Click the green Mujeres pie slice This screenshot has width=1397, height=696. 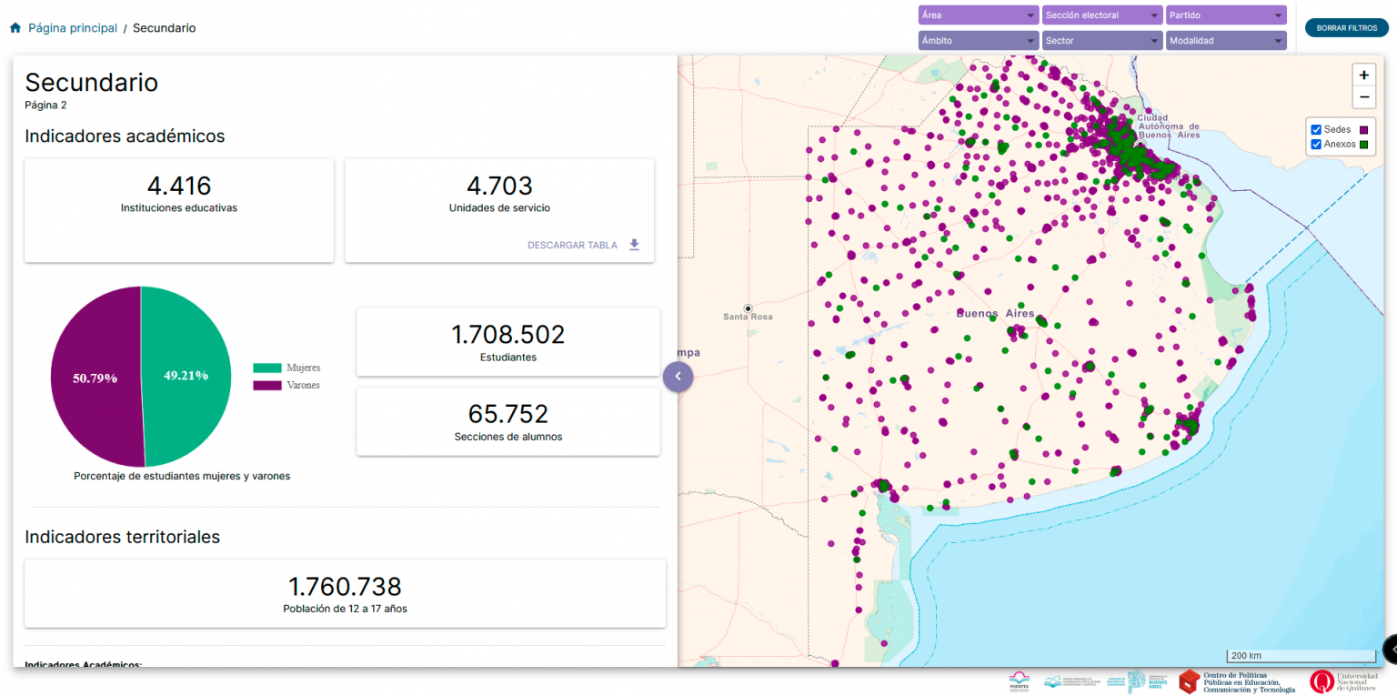186,376
